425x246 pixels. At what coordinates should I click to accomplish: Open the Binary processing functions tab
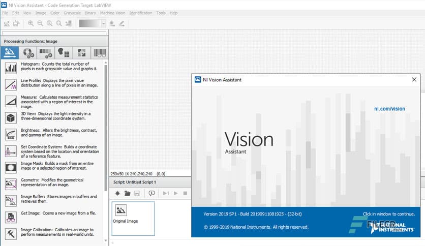(64, 52)
